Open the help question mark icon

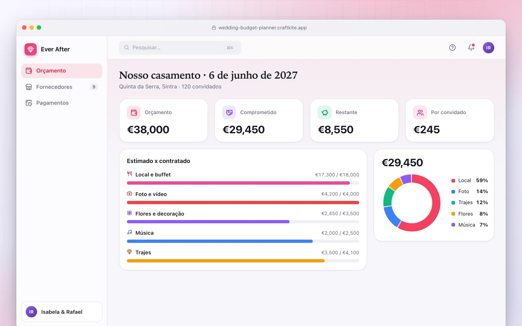(x=452, y=47)
